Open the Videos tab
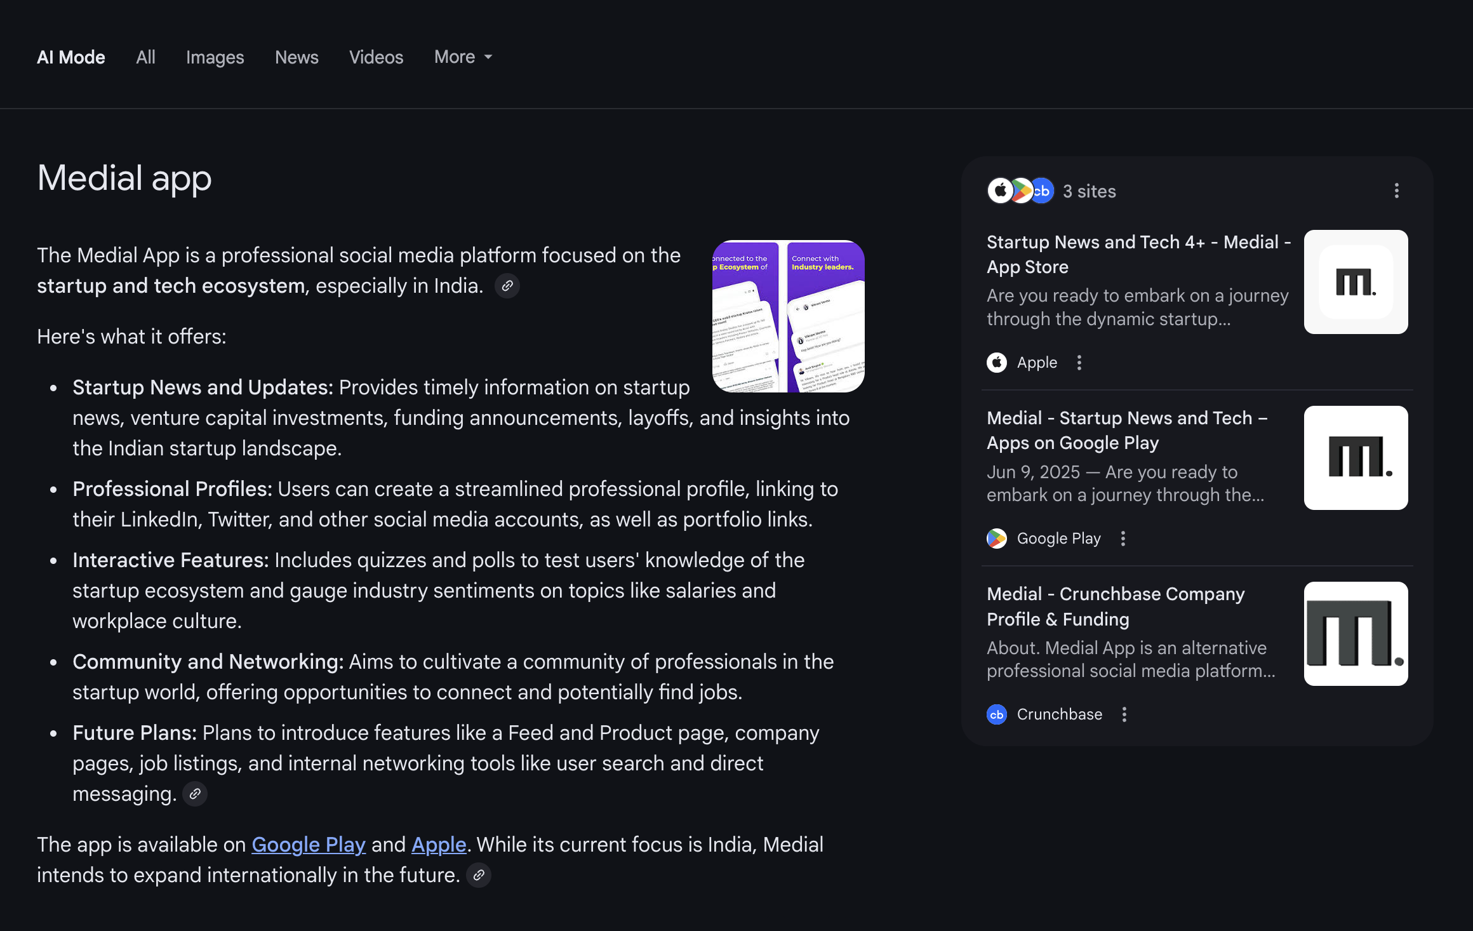The width and height of the screenshot is (1473, 931). [376, 57]
